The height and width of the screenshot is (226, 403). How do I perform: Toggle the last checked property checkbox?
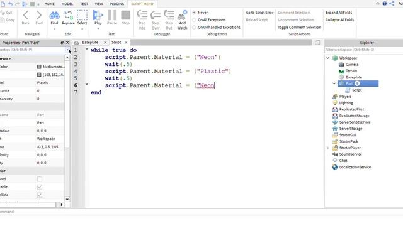40,195
